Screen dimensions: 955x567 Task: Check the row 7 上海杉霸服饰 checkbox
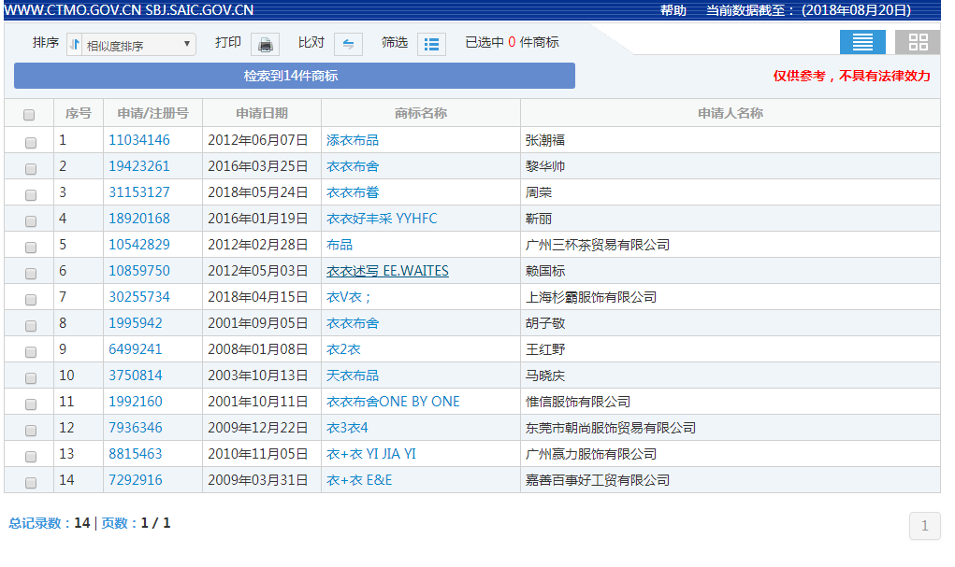(31, 299)
